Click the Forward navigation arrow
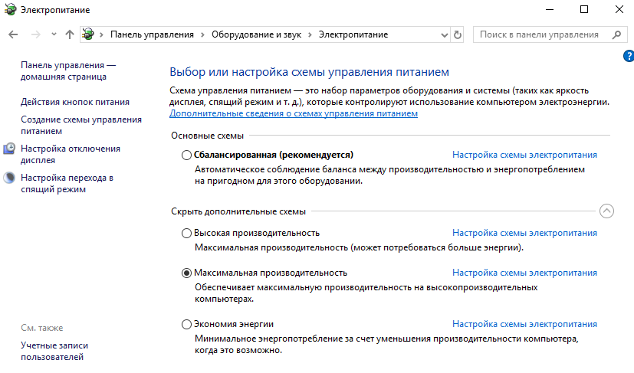This screenshot has width=634, height=373. 34,35
